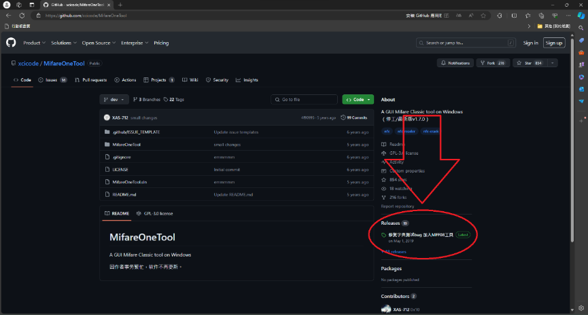Open the 22 Tags link

point(173,99)
